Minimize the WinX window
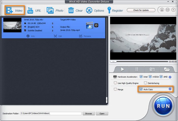The height and width of the screenshot is (121, 178). coord(168,2)
